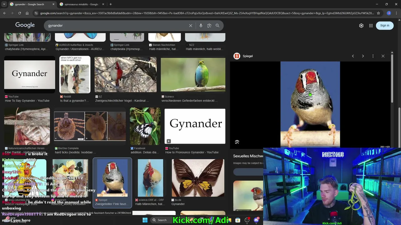The height and width of the screenshot is (225, 401).
Task: Open the preview panel more options menu
Action: (373, 56)
